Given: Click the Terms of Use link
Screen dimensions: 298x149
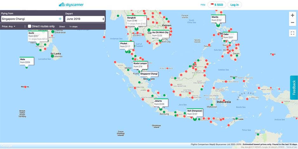Looking at the screenshot, I should [291, 147].
